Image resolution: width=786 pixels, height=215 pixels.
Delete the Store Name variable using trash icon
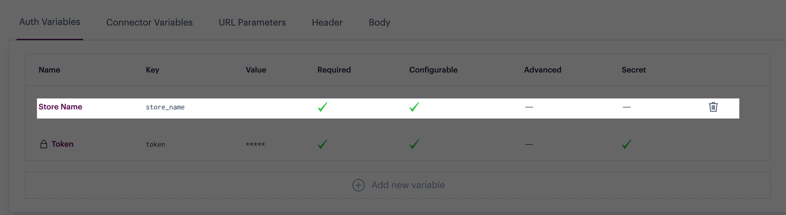tap(713, 107)
